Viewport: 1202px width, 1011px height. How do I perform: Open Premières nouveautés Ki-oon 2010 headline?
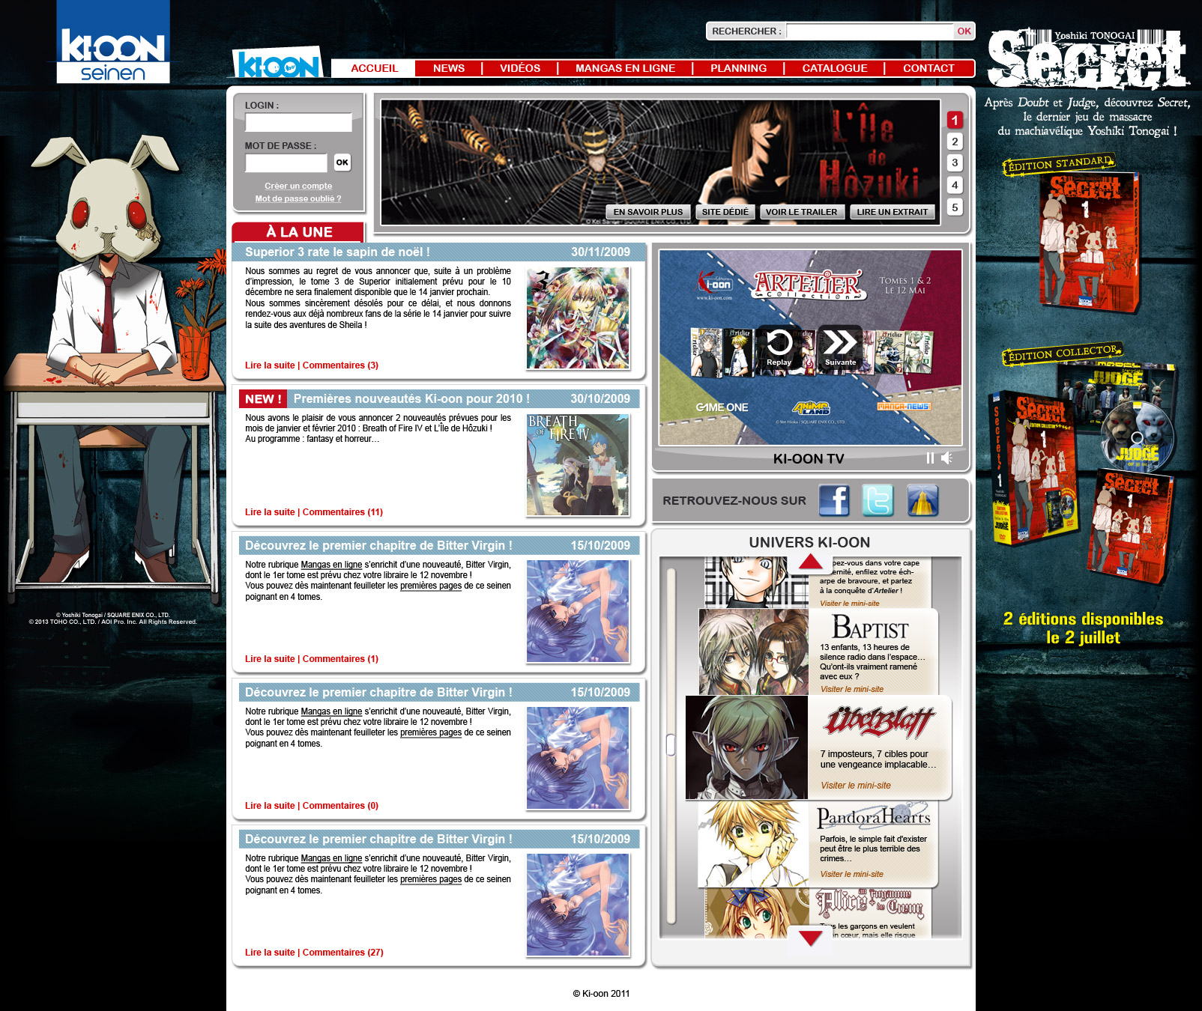(x=411, y=399)
